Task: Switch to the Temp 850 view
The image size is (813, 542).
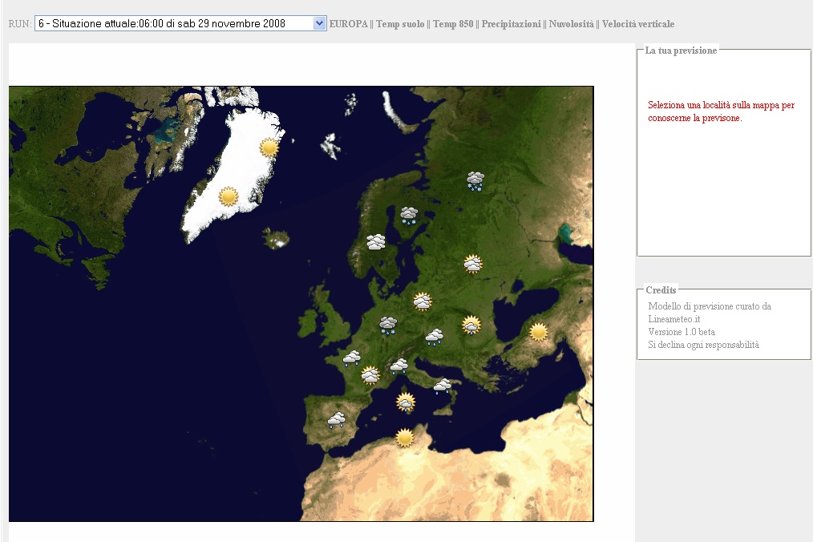Action: point(453,24)
